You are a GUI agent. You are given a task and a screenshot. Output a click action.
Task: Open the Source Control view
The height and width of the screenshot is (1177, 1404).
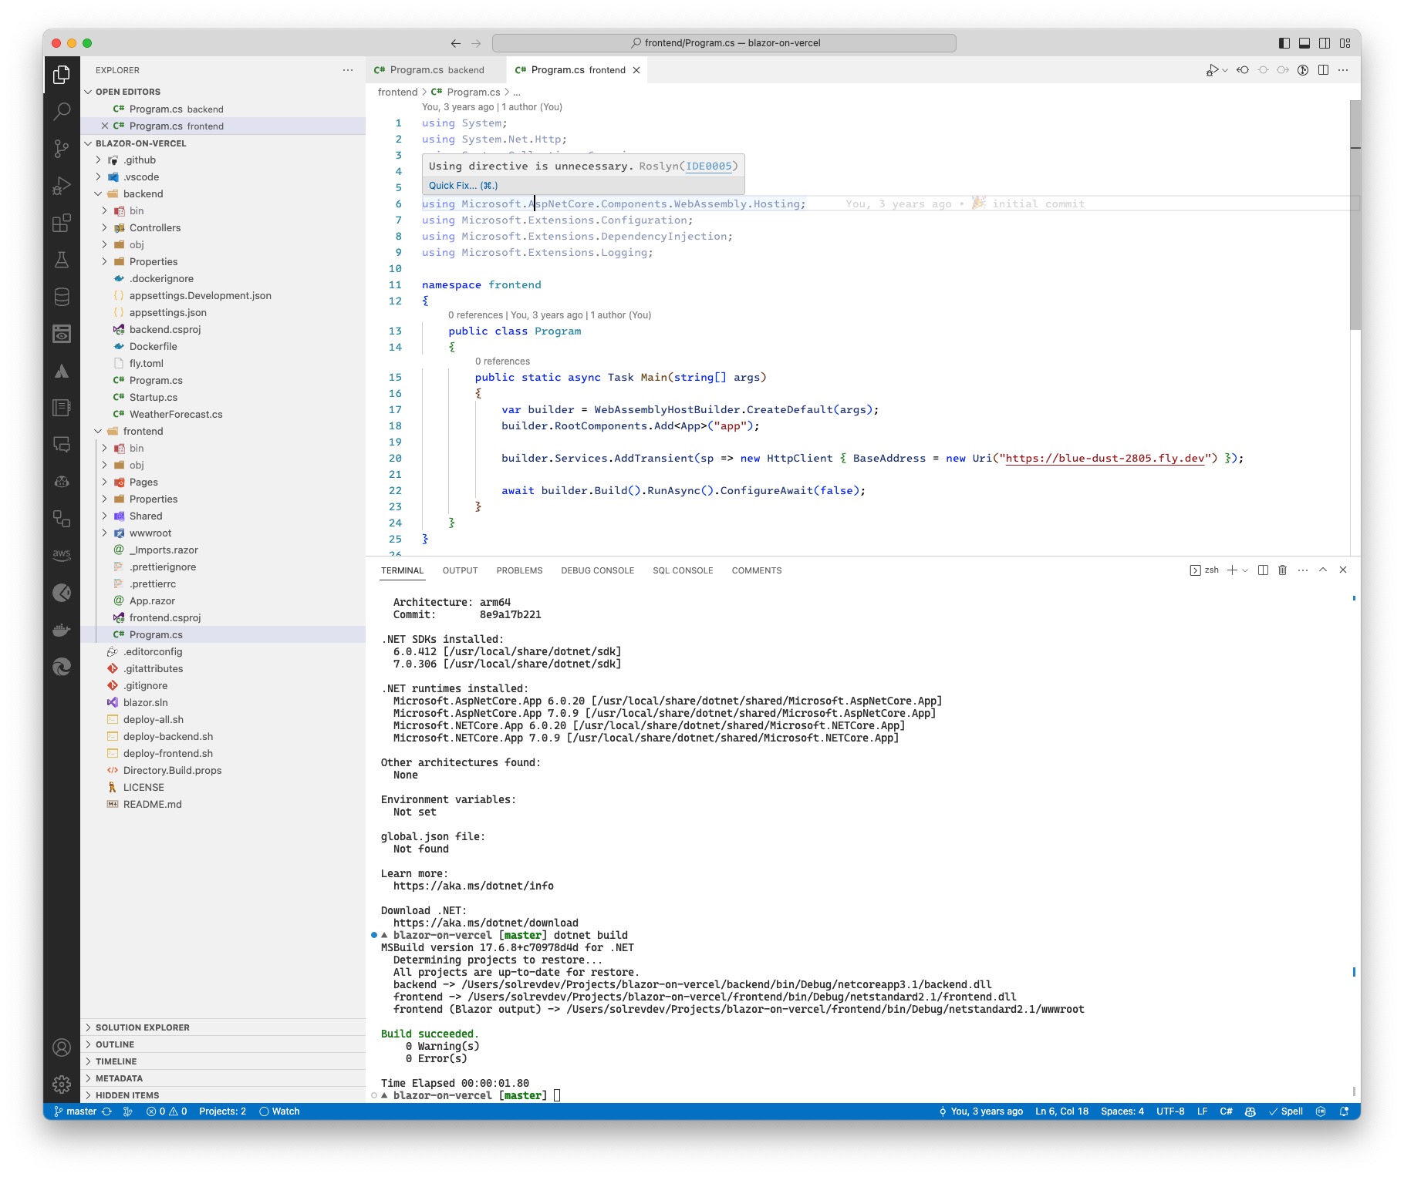pos(62,149)
